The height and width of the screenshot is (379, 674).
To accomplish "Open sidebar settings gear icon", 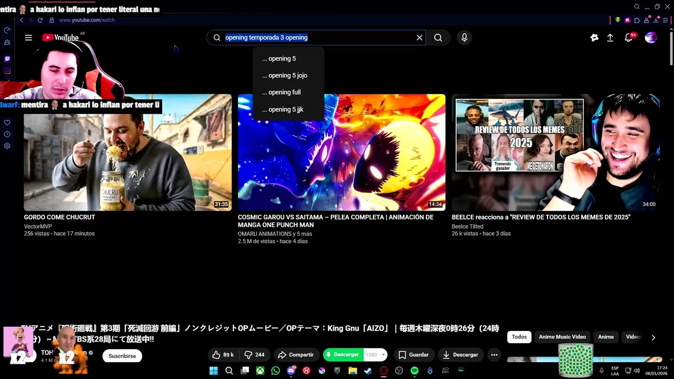I will (7, 146).
